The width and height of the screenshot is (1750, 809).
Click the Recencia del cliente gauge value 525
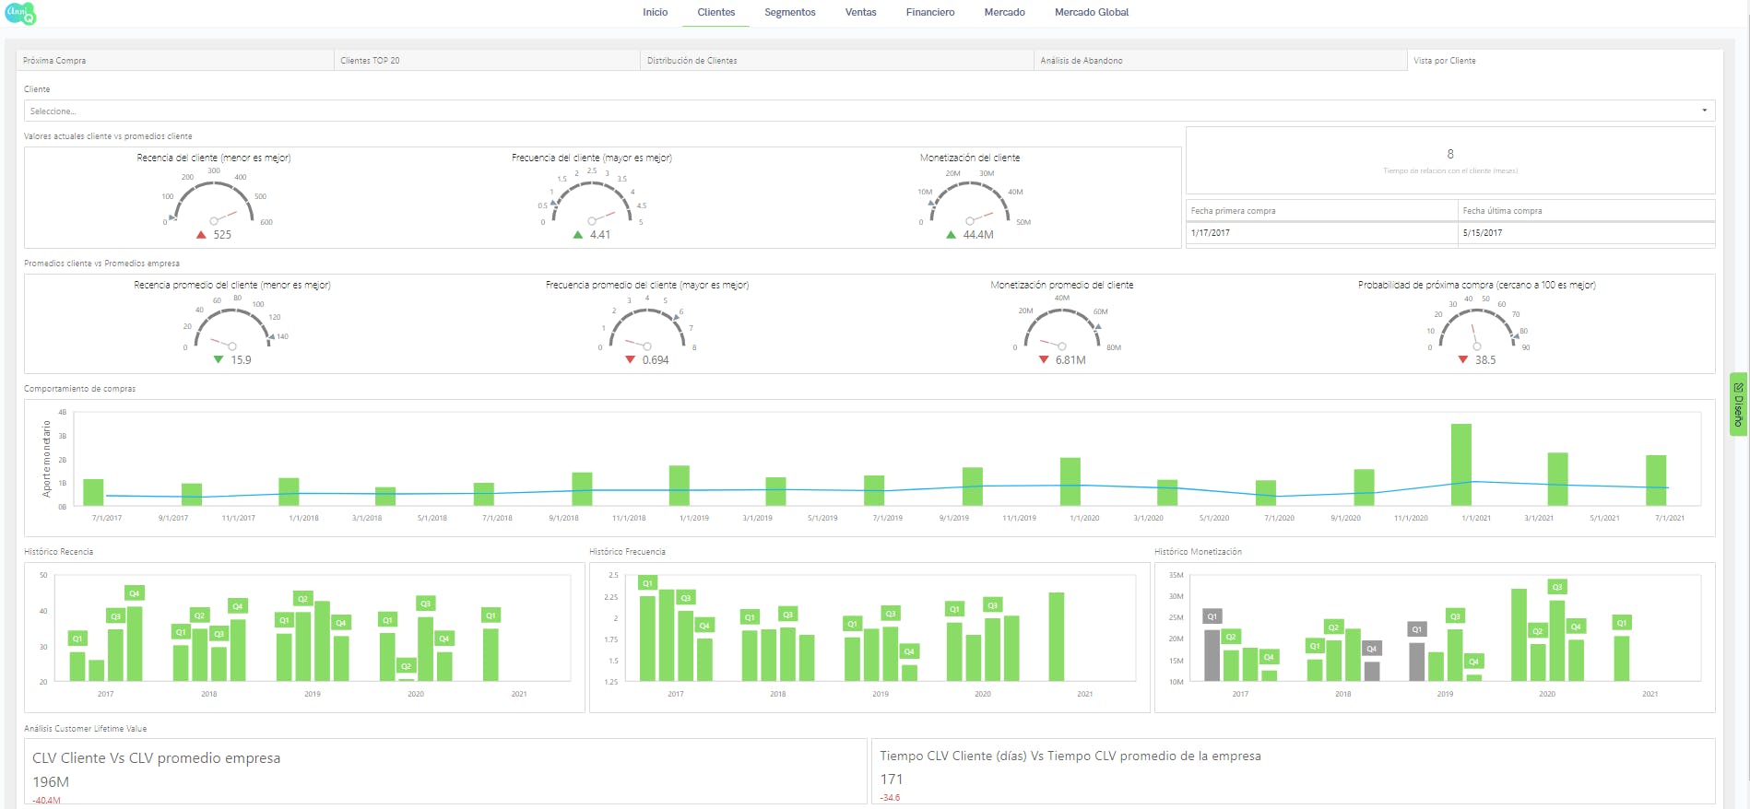point(222,235)
